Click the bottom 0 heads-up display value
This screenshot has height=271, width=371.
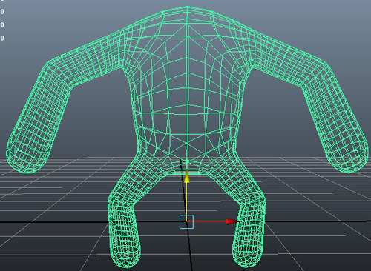(2, 38)
